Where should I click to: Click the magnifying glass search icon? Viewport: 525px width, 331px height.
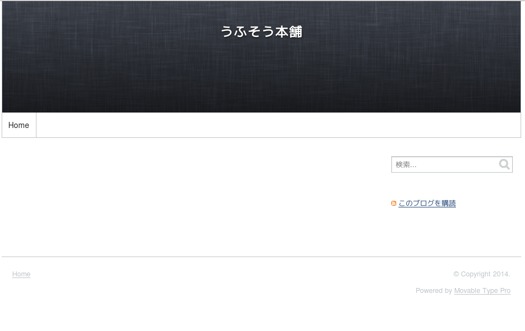504,164
